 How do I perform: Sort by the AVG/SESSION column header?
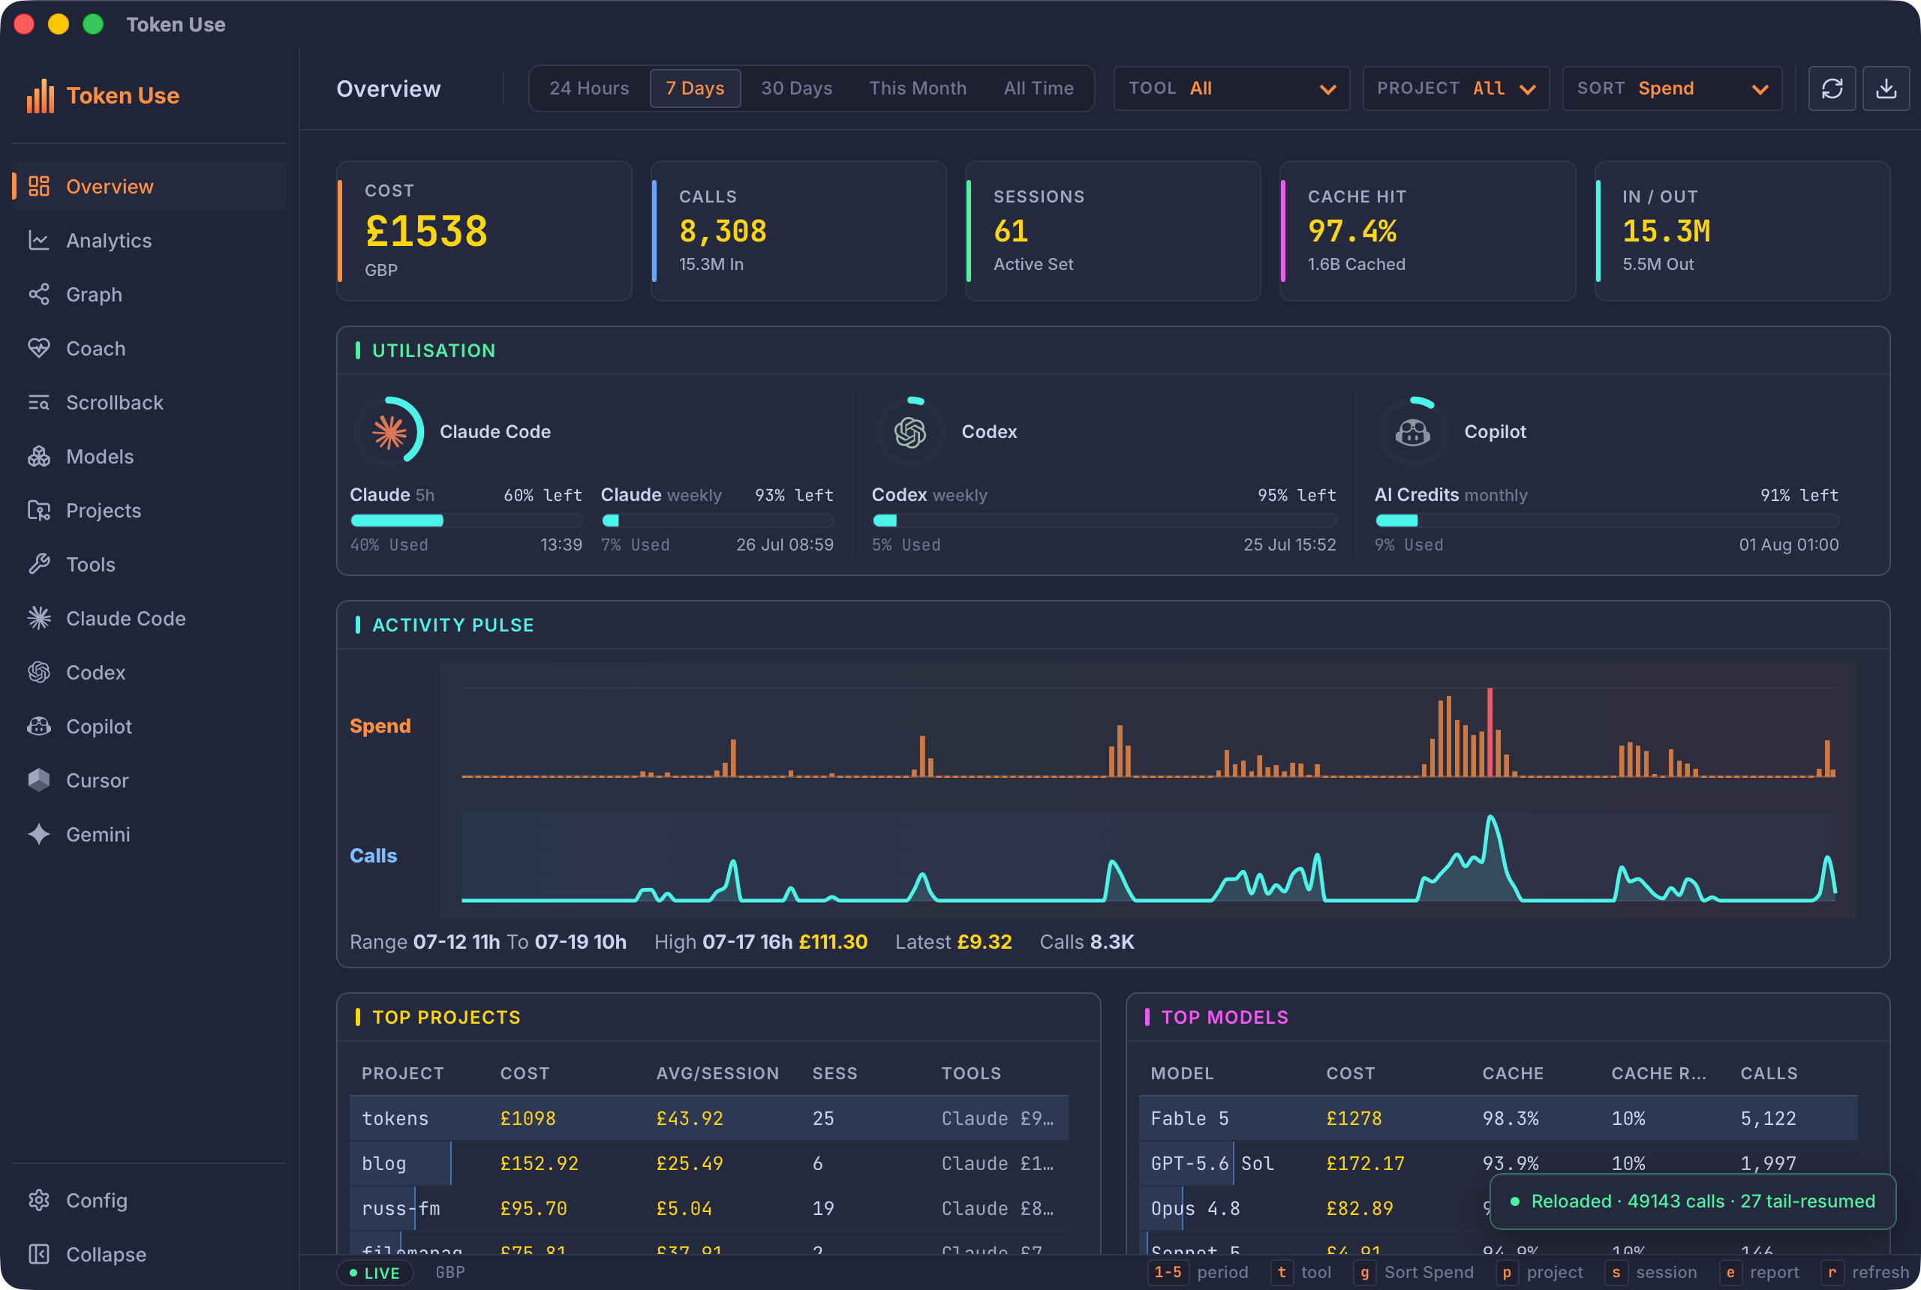pyautogui.click(x=717, y=1072)
